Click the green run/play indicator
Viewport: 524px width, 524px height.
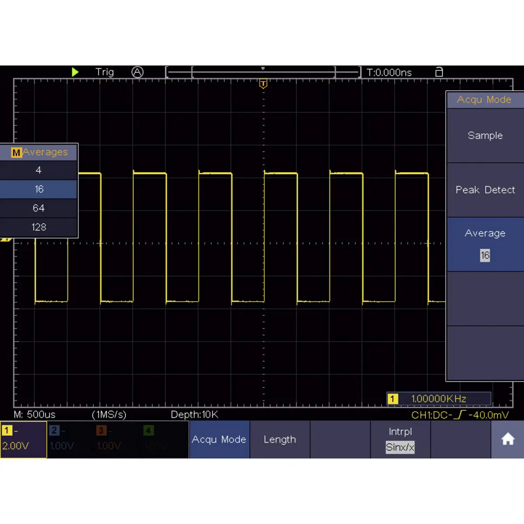pyautogui.click(x=75, y=72)
